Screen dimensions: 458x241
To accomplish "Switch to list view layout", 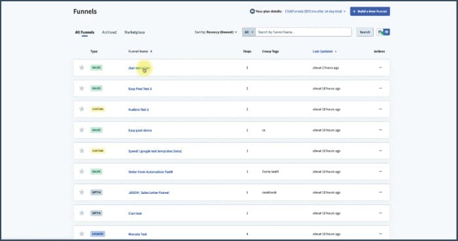I will [387, 32].
